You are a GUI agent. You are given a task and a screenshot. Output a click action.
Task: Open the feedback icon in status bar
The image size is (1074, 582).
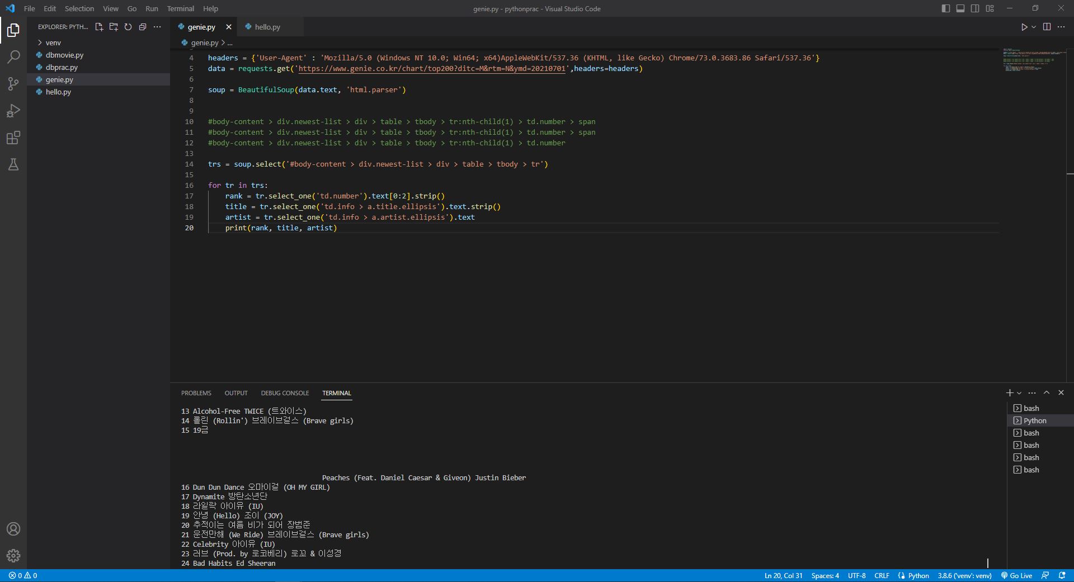(1045, 575)
